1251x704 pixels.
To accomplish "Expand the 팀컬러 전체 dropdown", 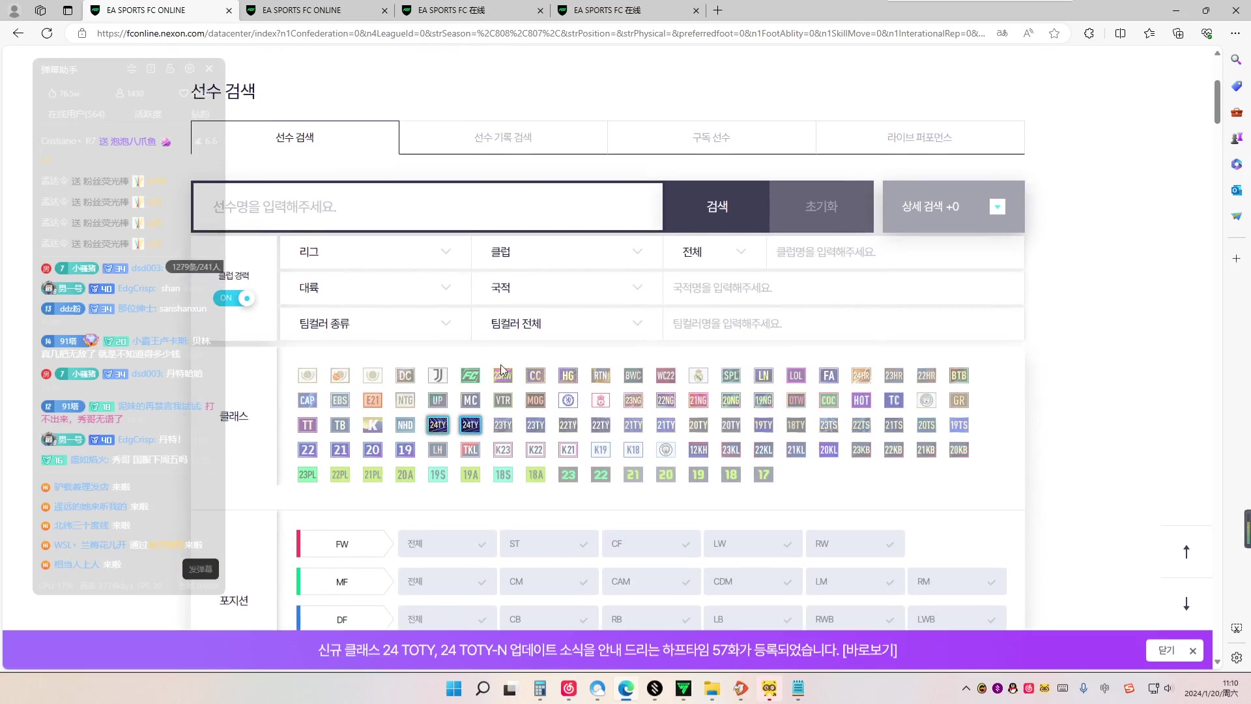I will pyautogui.click(x=567, y=323).
